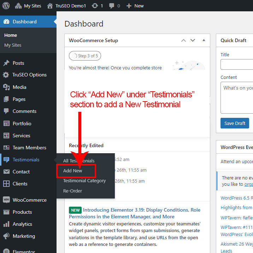Click the Analytics bar chart icon
Screen dimensions: 253x253
[6, 224]
